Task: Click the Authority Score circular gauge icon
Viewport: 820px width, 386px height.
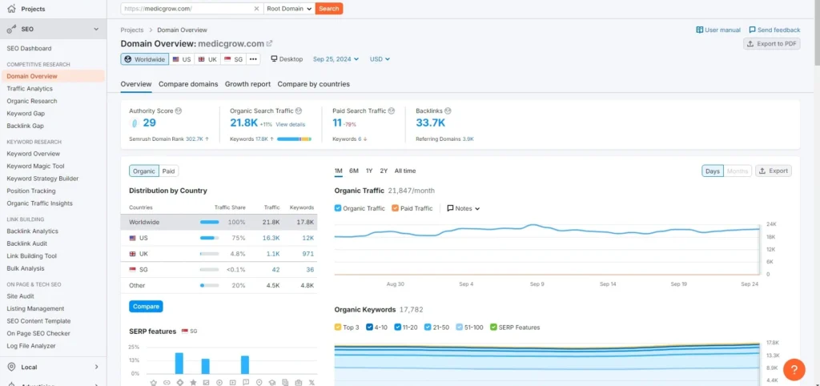Action: click(134, 123)
